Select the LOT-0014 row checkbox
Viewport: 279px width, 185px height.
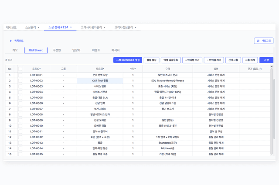(20, 148)
